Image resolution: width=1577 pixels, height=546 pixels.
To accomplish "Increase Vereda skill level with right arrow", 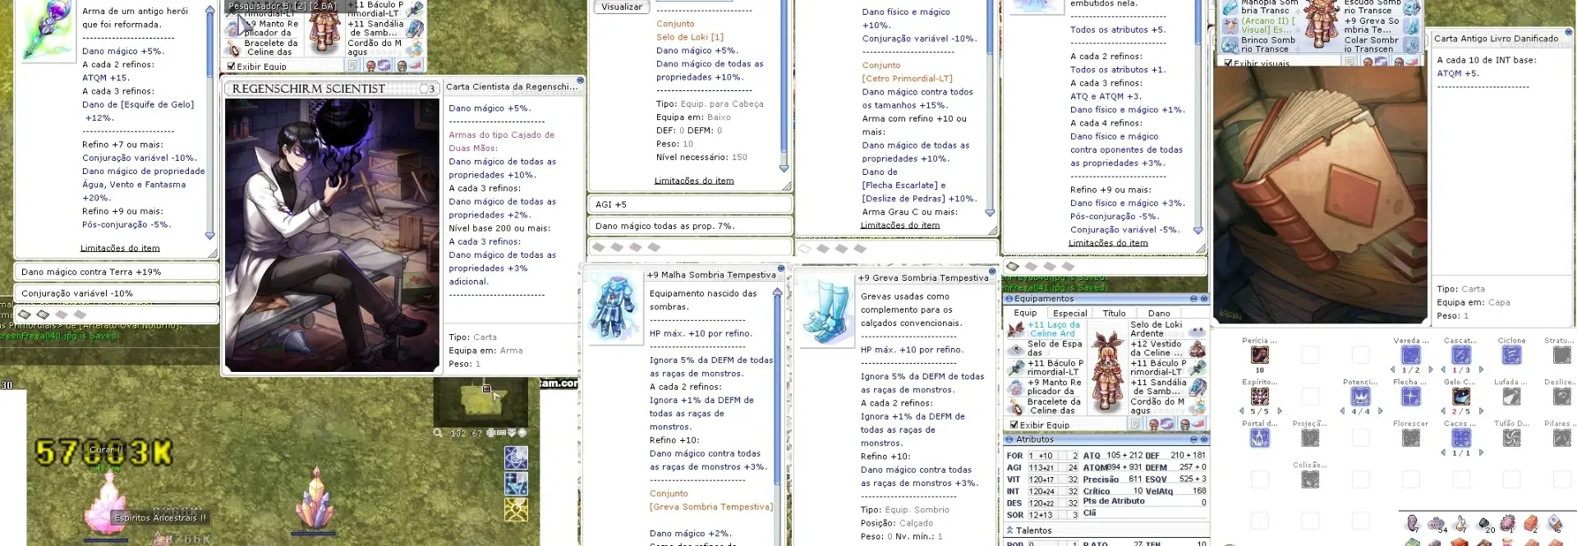I will pyautogui.click(x=1431, y=369).
